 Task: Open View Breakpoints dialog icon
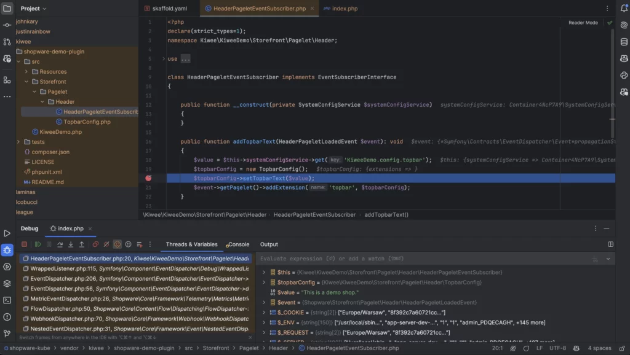[x=95, y=244]
